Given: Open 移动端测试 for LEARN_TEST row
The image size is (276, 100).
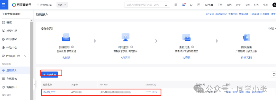Looking at the screenshot, I should point(258,92).
